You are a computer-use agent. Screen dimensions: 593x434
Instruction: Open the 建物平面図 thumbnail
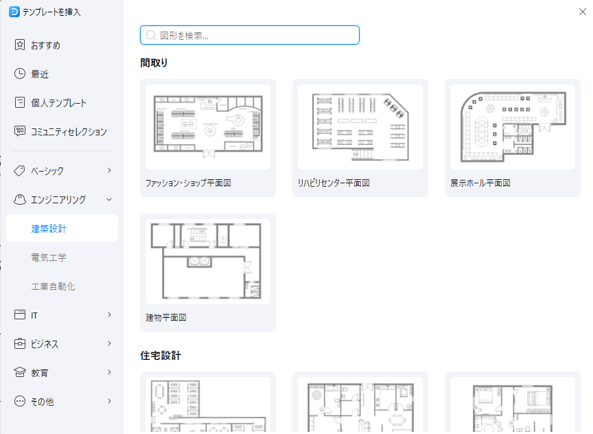click(208, 262)
